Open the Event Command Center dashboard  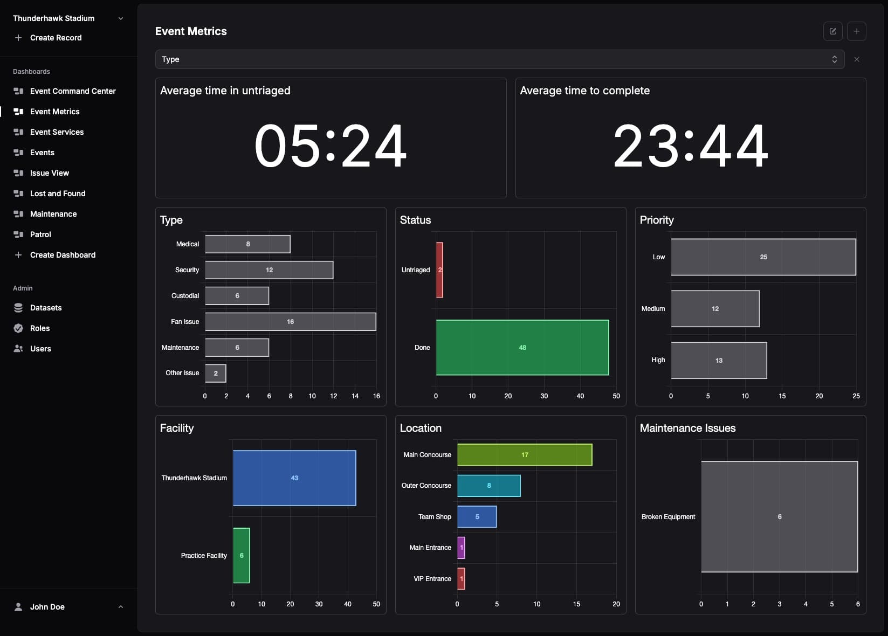[73, 91]
